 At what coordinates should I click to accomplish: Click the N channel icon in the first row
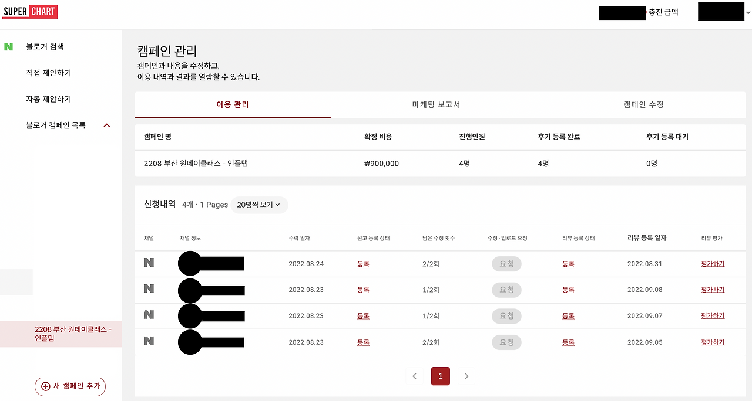click(x=149, y=263)
